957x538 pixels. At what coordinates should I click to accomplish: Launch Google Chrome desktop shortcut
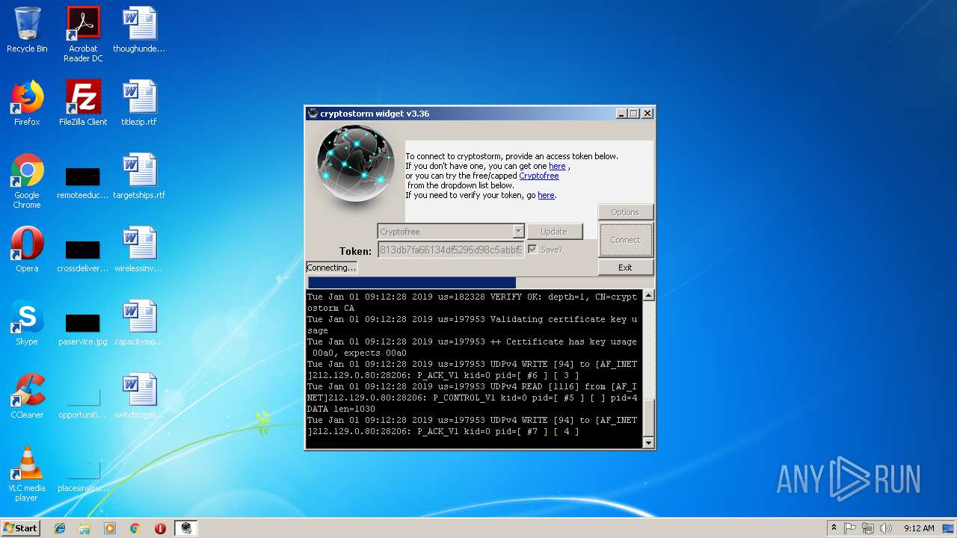pyautogui.click(x=27, y=181)
